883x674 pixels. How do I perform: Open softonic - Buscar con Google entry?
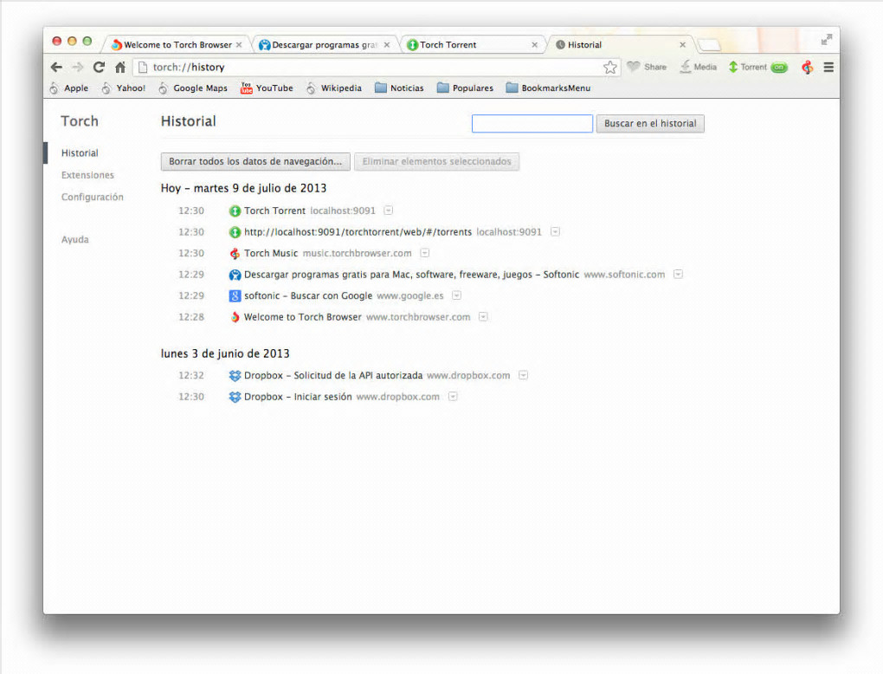(308, 295)
